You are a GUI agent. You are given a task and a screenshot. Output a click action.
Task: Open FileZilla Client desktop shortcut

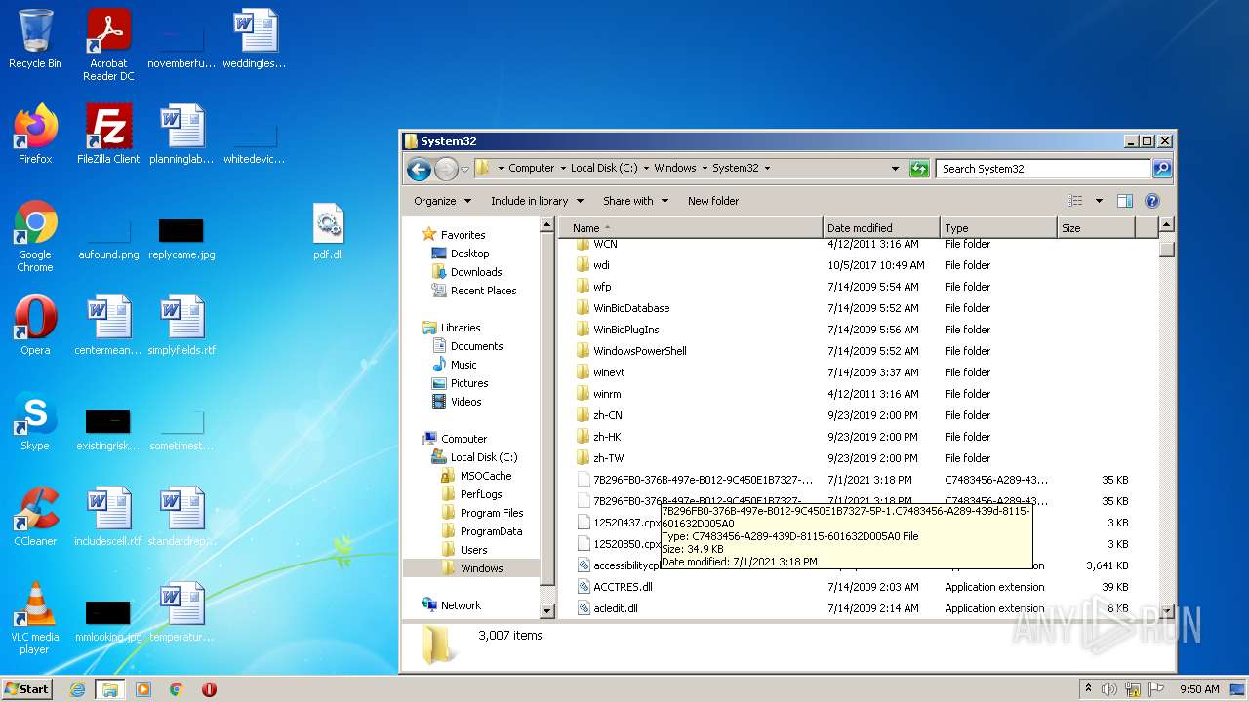(108, 134)
